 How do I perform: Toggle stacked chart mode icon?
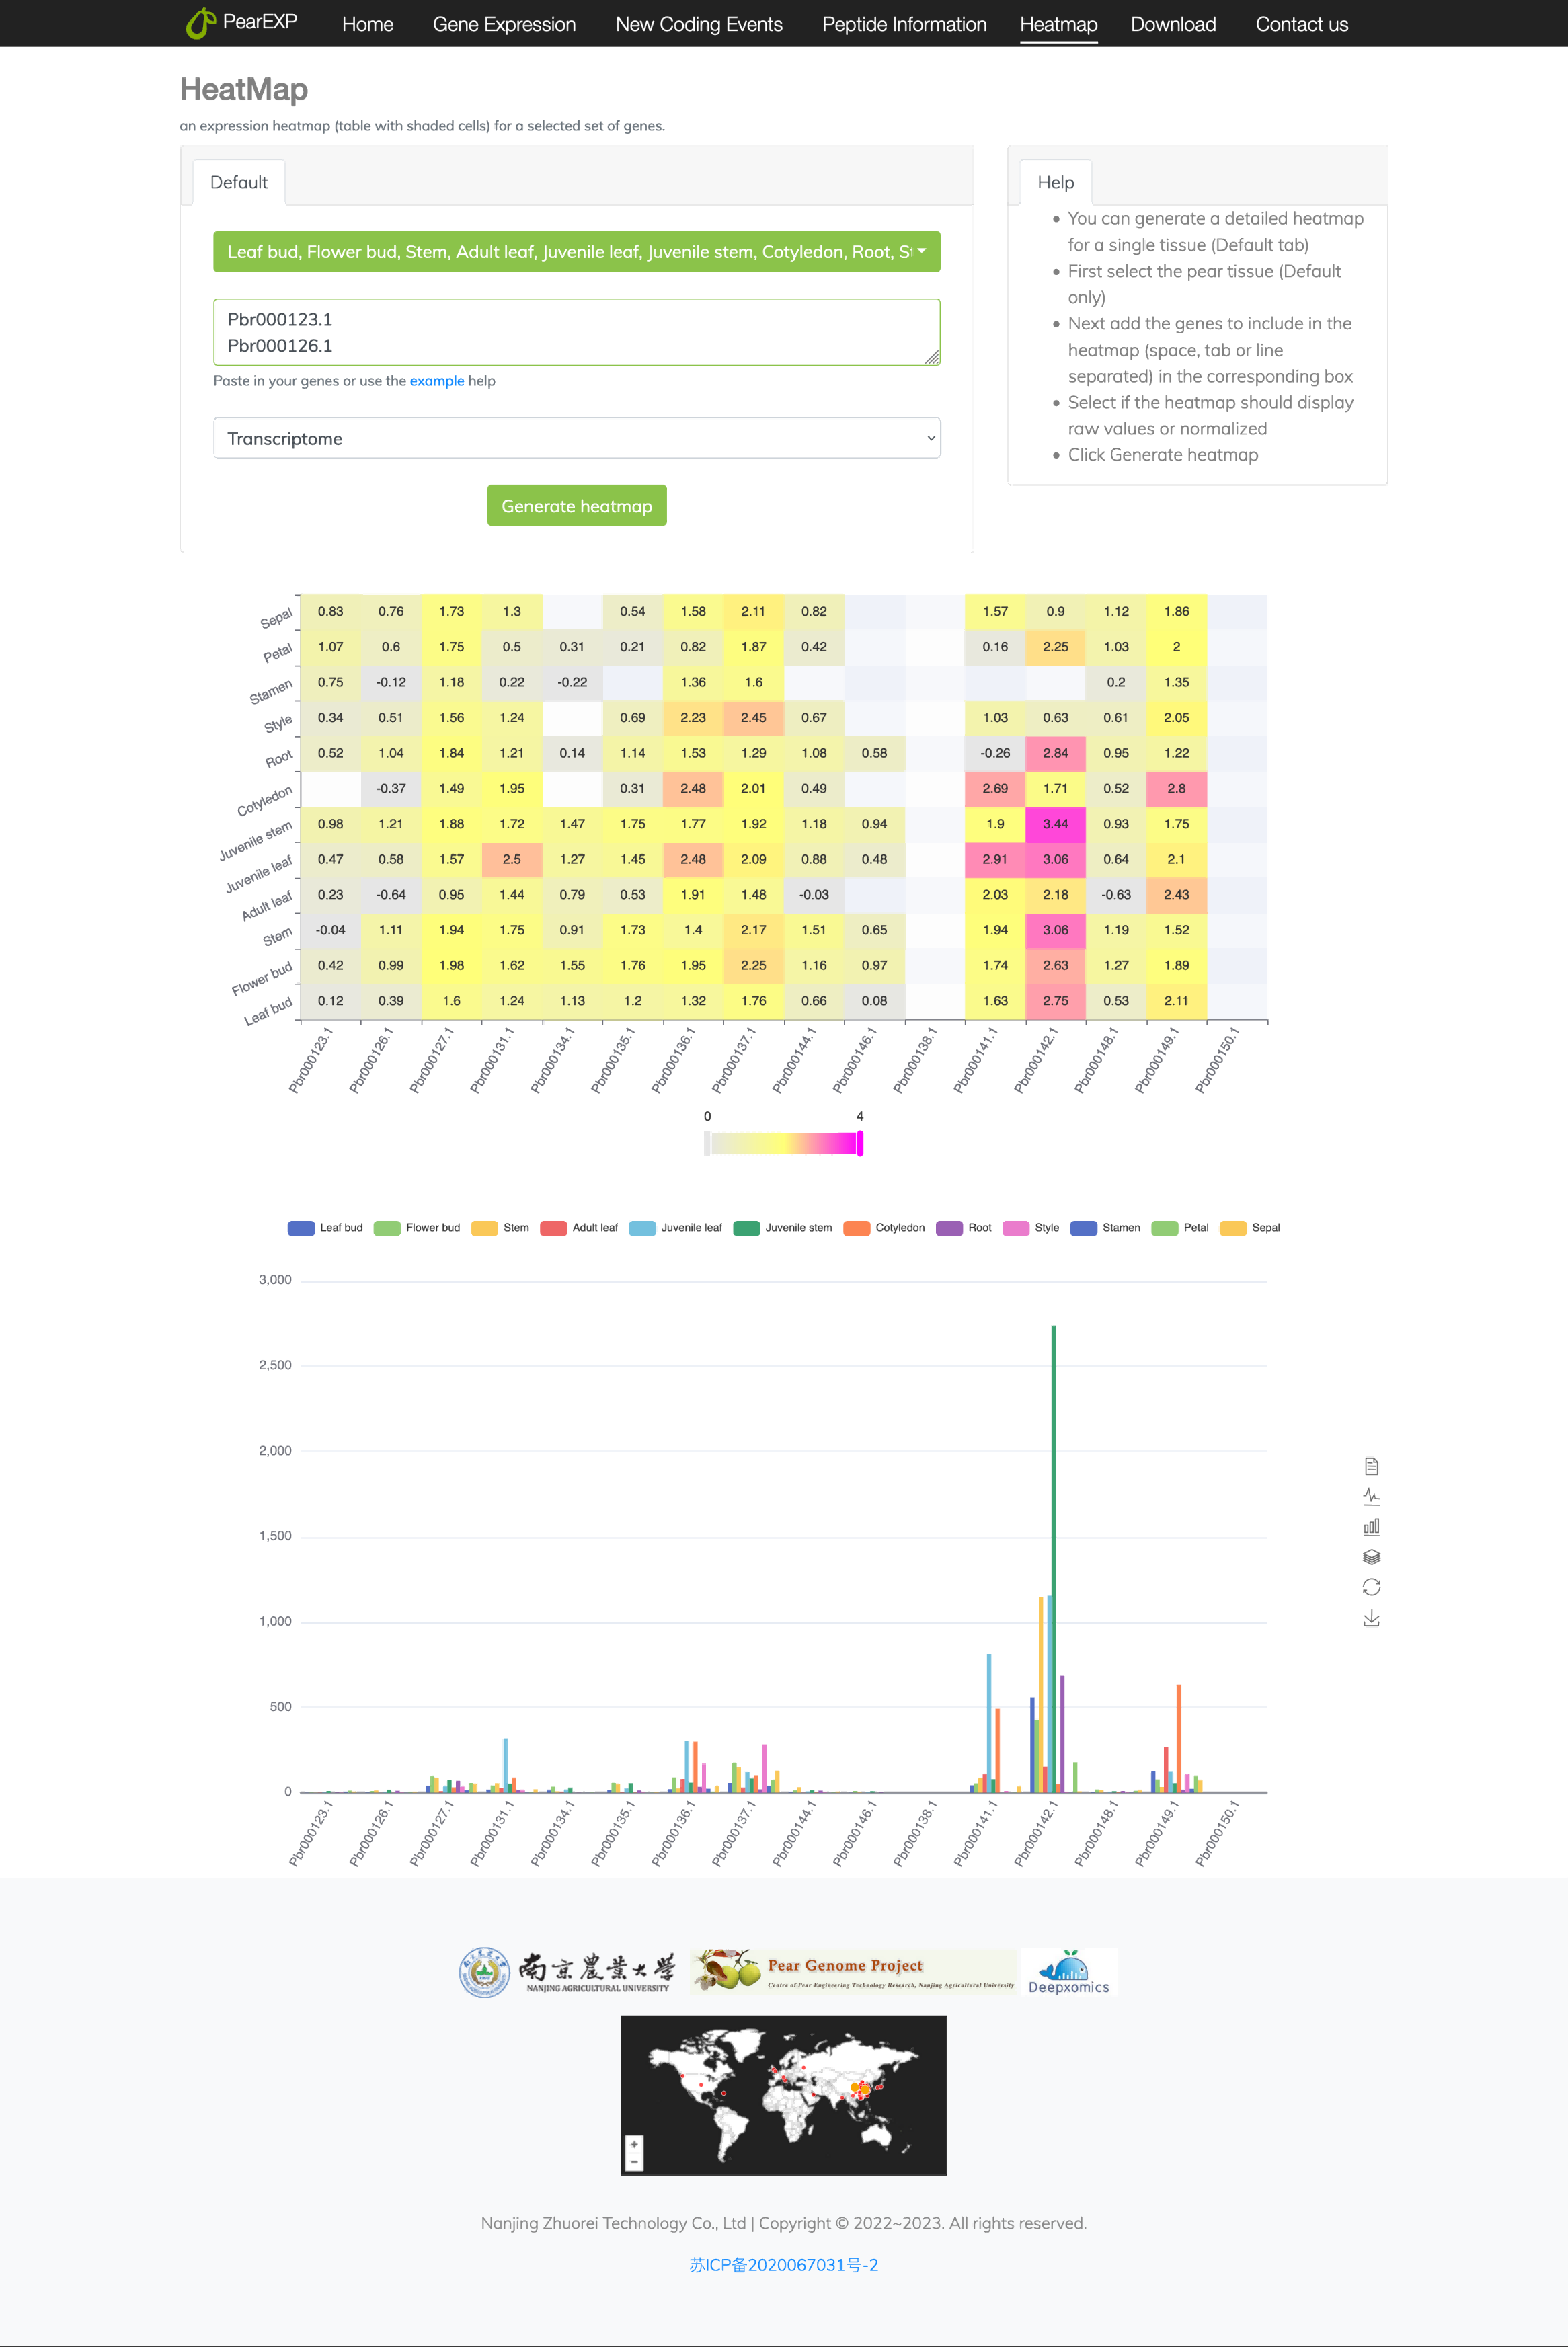coord(1371,1556)
